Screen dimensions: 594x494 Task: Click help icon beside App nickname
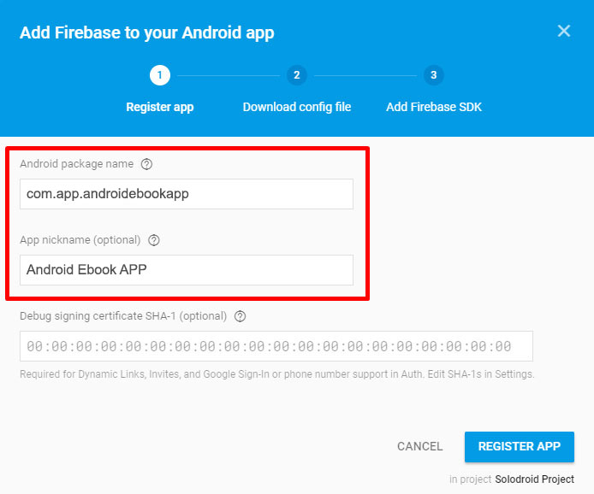tap(154, 240)
